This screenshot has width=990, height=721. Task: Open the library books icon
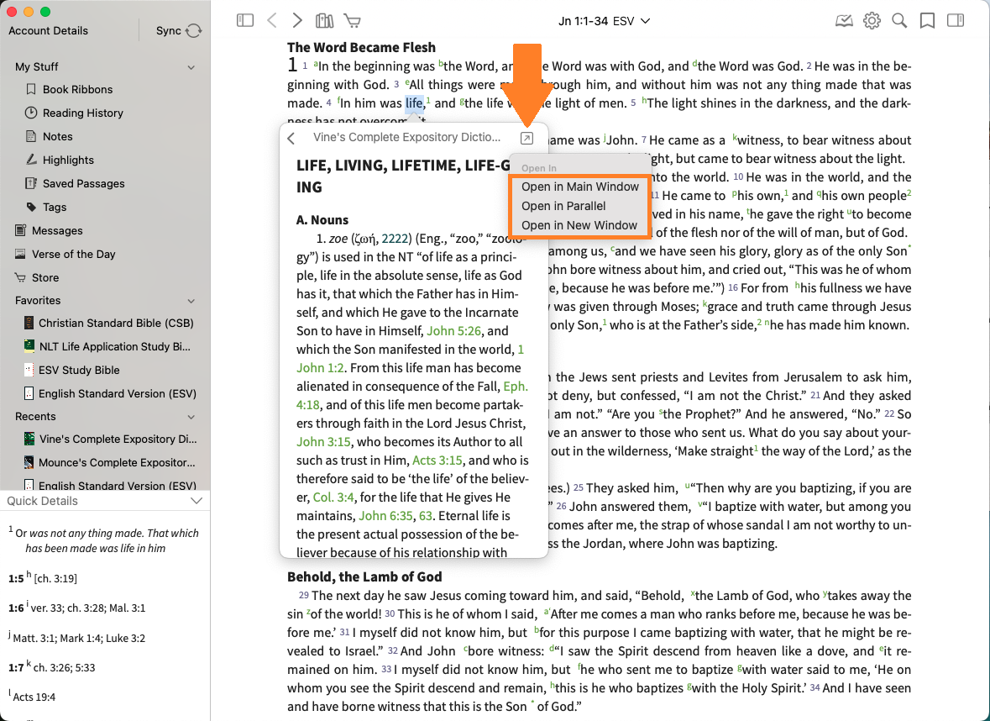click(x=324, y=20)
